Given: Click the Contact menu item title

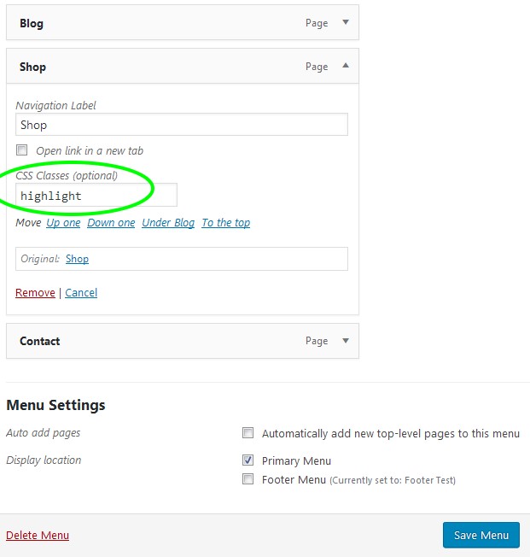Looking at the screenshot, I should click(x=40, y=341).
